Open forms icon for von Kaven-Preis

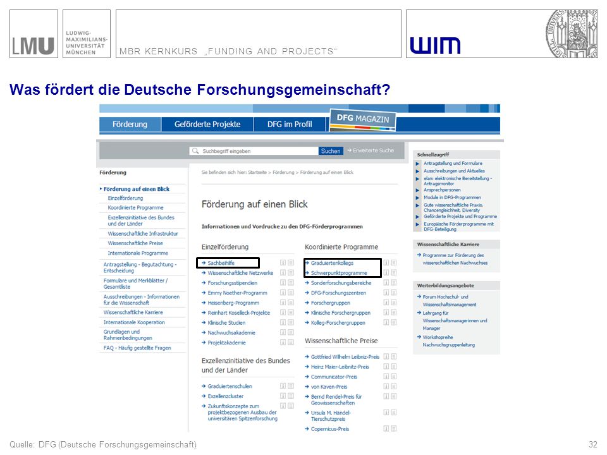pyautogui.click(x=394, y=387)
